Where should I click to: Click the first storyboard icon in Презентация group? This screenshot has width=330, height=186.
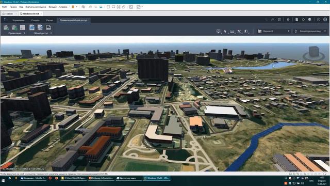[x=6, y=27]
